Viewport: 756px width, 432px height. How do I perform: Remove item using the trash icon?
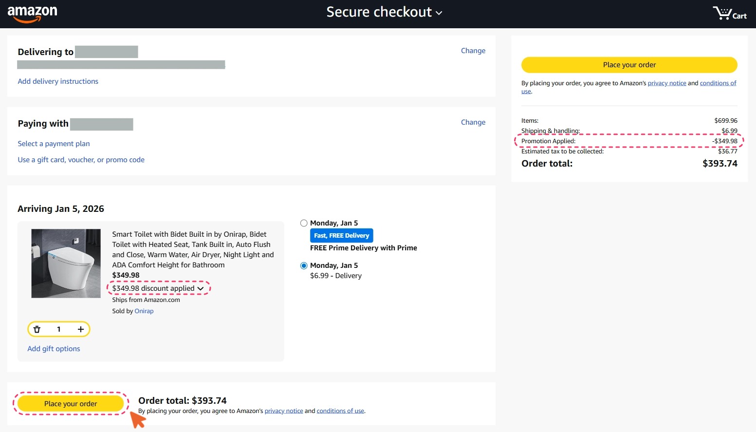point(37,329)
